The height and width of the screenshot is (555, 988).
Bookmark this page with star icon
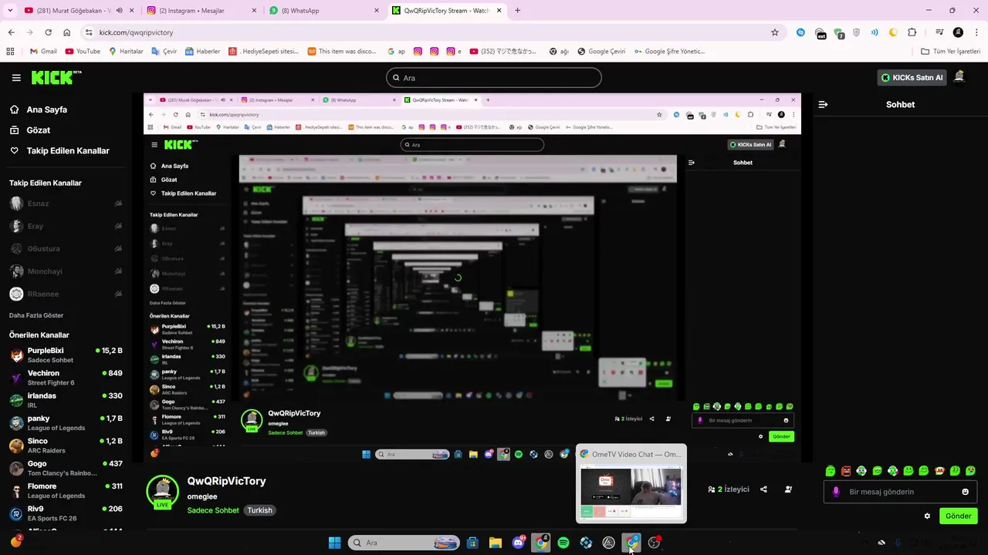click(x=775, y=32)
